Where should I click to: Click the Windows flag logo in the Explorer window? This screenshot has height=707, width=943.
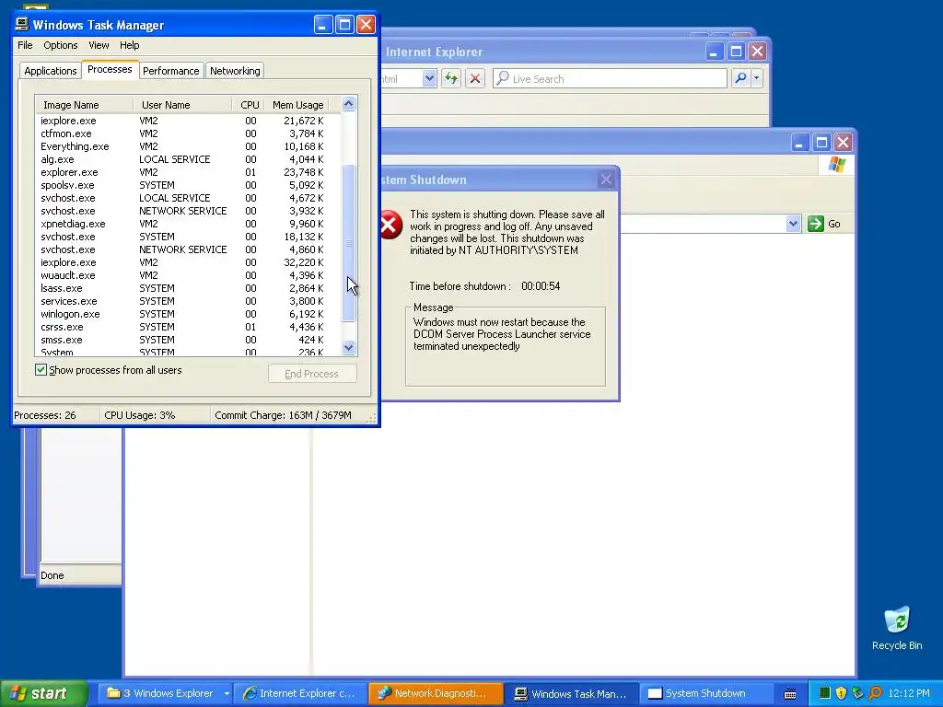click(836, 165)
